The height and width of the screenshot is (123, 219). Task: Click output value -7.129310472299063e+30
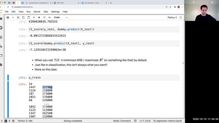coord(47,50)
